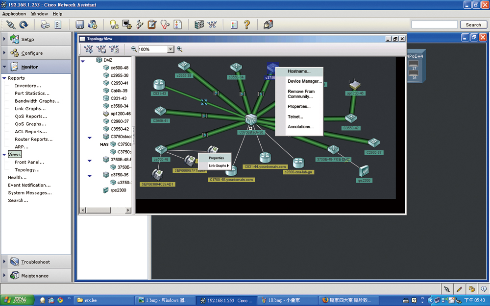Click the Windows Start button
Viewport: 490px width, 306px height.
click(16, 300)
